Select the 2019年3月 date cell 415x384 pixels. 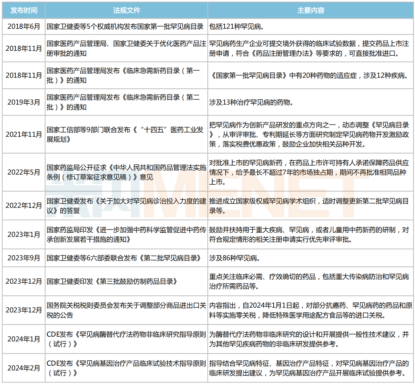[24, 102]
